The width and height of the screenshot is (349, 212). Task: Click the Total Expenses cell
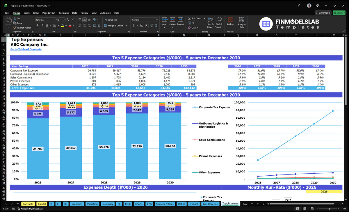[x=41, y=88]
